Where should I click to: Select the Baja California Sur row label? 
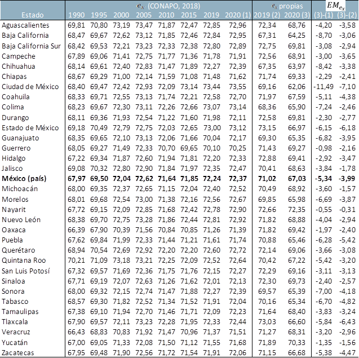(x=31, y=46)
